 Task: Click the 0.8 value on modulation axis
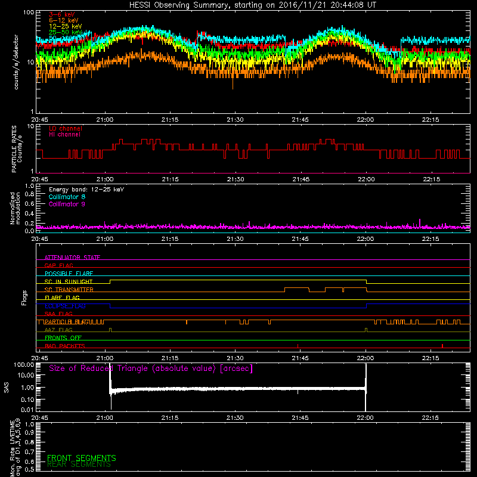click(29, 194)
